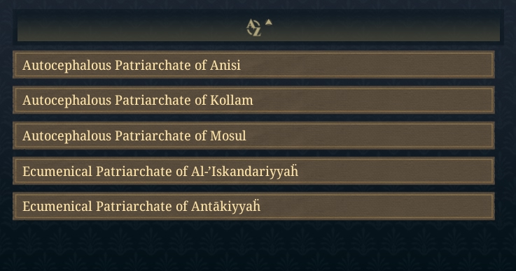The height and width of the screenshot is (271, 516).
Task: Reverse alphabetical ordering via the triangle indicator
Action: click(269, 22)
